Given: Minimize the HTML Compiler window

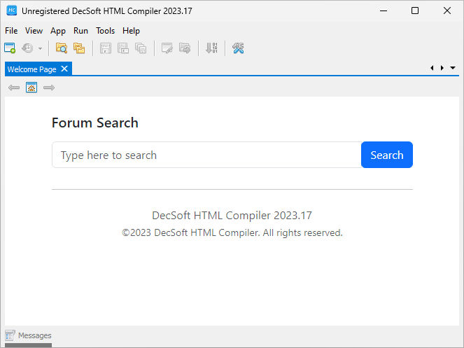Looking at the screenshot, I should click(384, 11).
